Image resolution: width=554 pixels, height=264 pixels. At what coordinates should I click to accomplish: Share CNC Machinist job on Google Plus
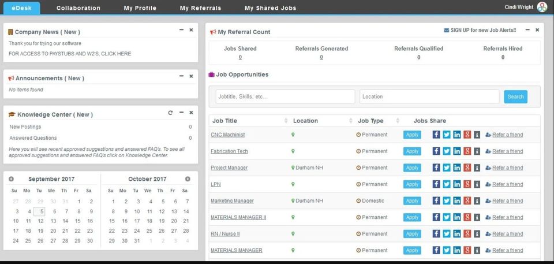pos(467,135)
